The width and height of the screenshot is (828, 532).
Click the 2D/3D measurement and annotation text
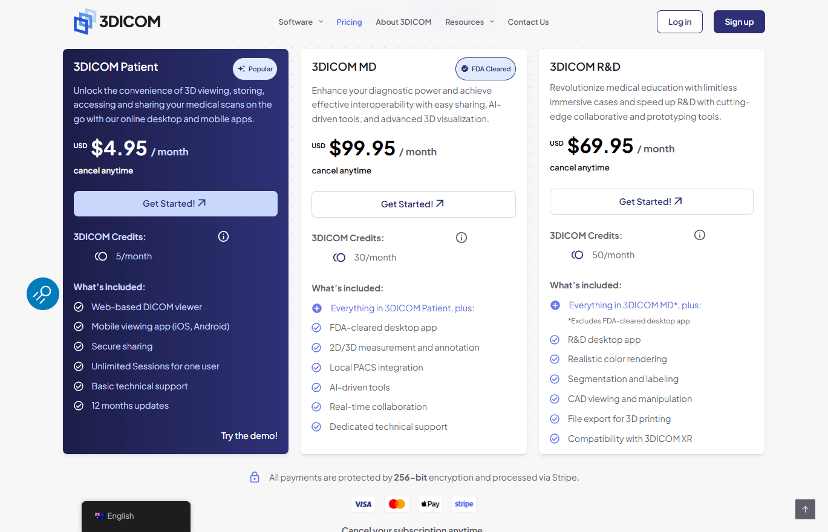(x=405, y=348)
